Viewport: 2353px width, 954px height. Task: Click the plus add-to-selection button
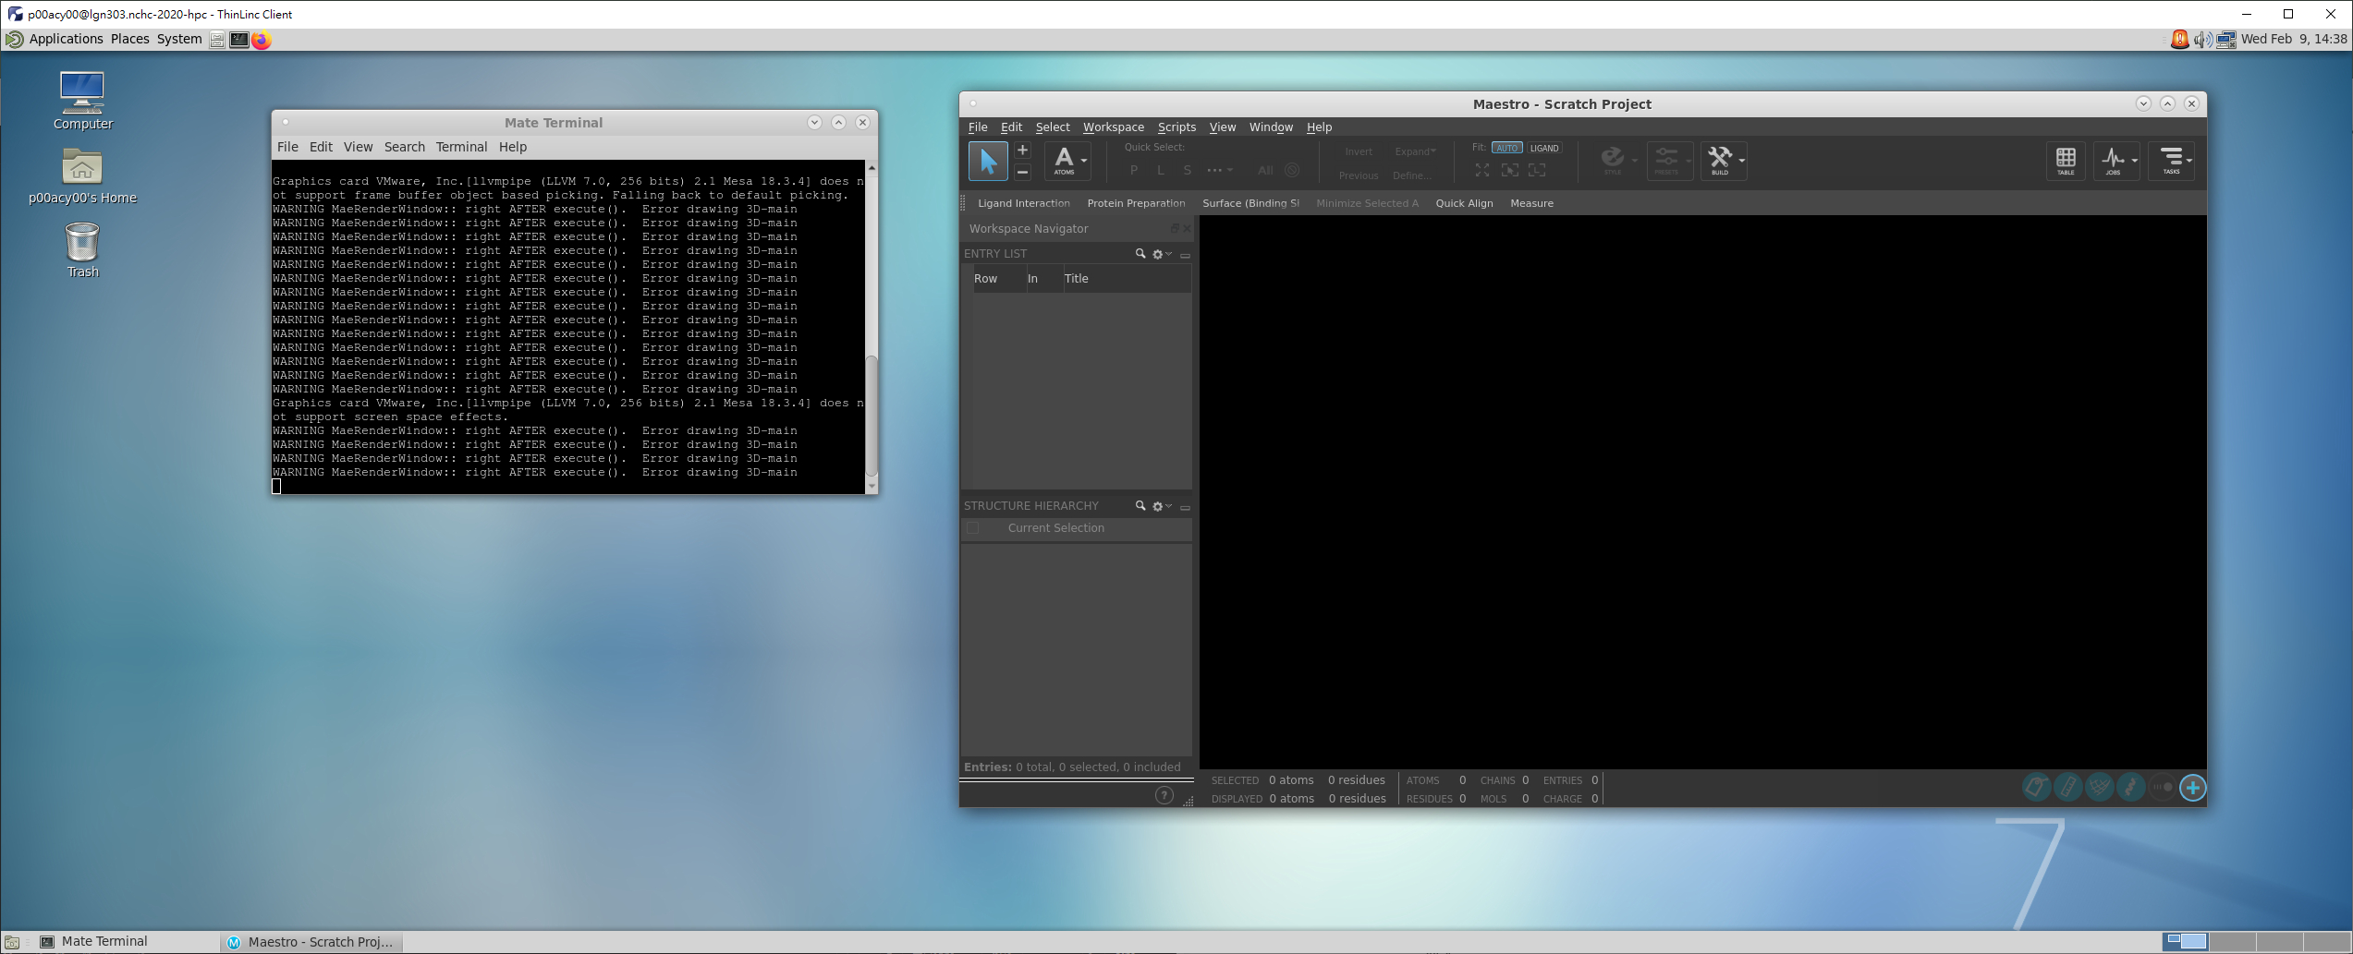(x=1022, y=151)
